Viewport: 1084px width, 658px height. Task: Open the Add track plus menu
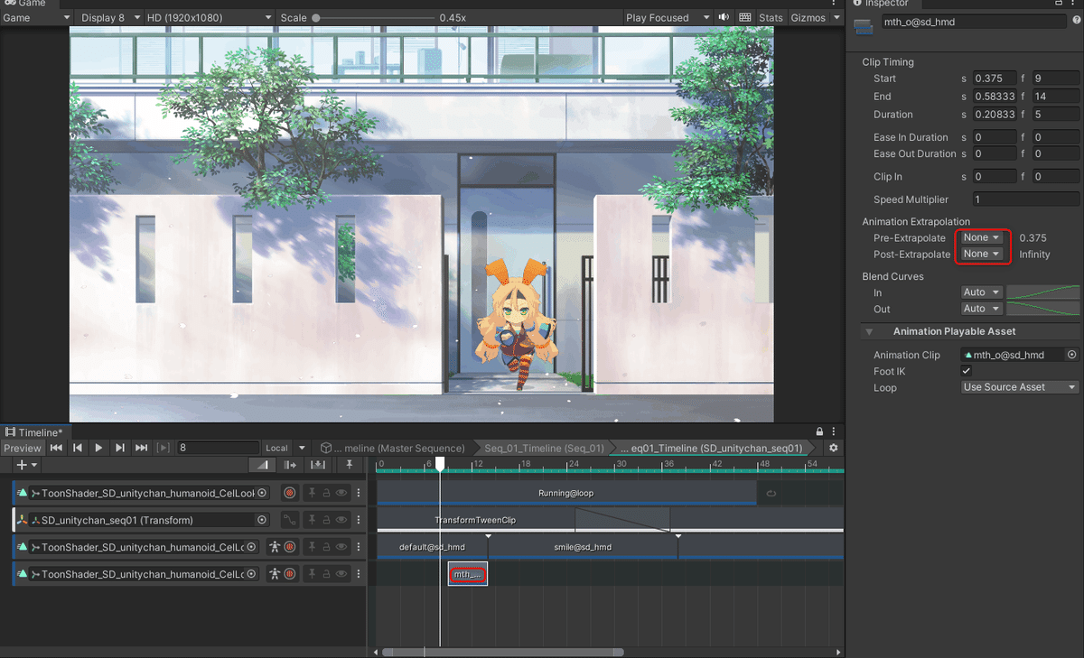(x=27, y=465)
